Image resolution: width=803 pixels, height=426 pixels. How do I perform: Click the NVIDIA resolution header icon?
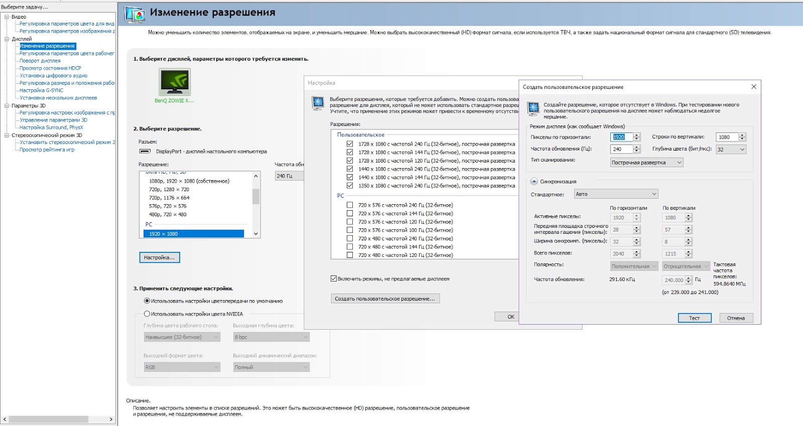tap(135, 14)
